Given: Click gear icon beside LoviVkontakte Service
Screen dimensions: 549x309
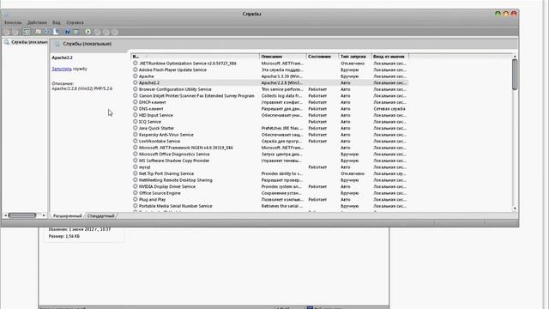Looking at the screenshot, I should 136,141.
